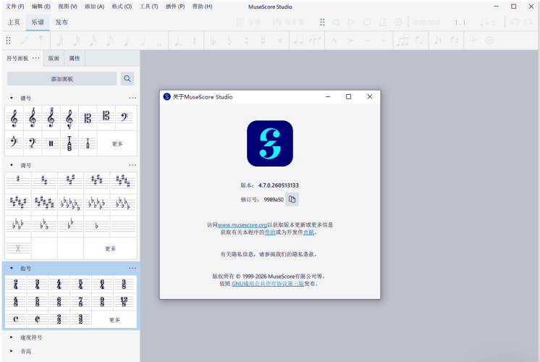Pick the alto C clef in the clef palette
The height and width of the screenshot is (362, 540).
pos(88,118)
